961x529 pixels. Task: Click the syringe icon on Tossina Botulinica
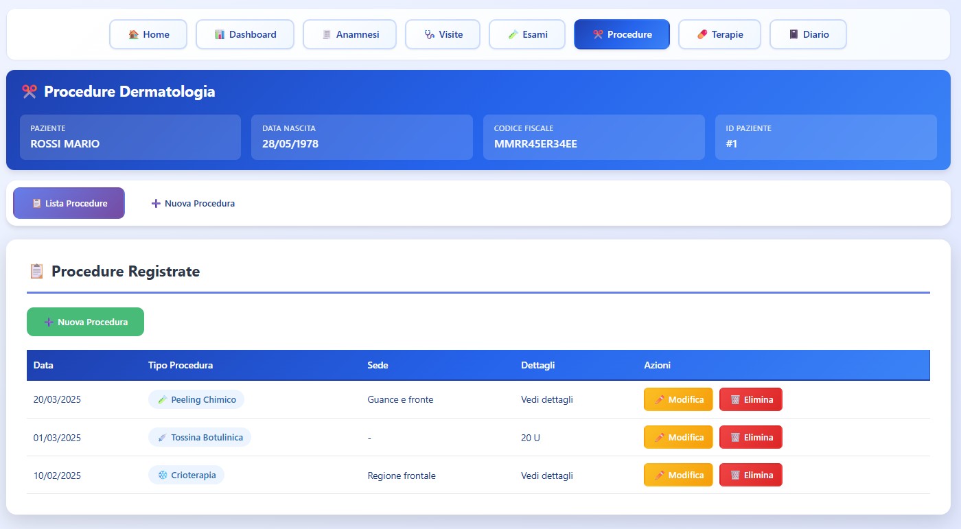163,437
